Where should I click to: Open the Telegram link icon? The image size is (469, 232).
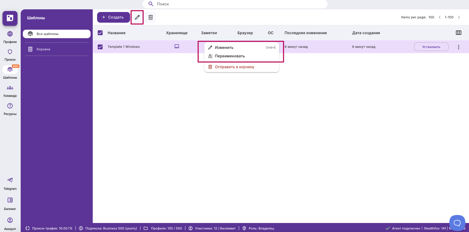(10, 180)
